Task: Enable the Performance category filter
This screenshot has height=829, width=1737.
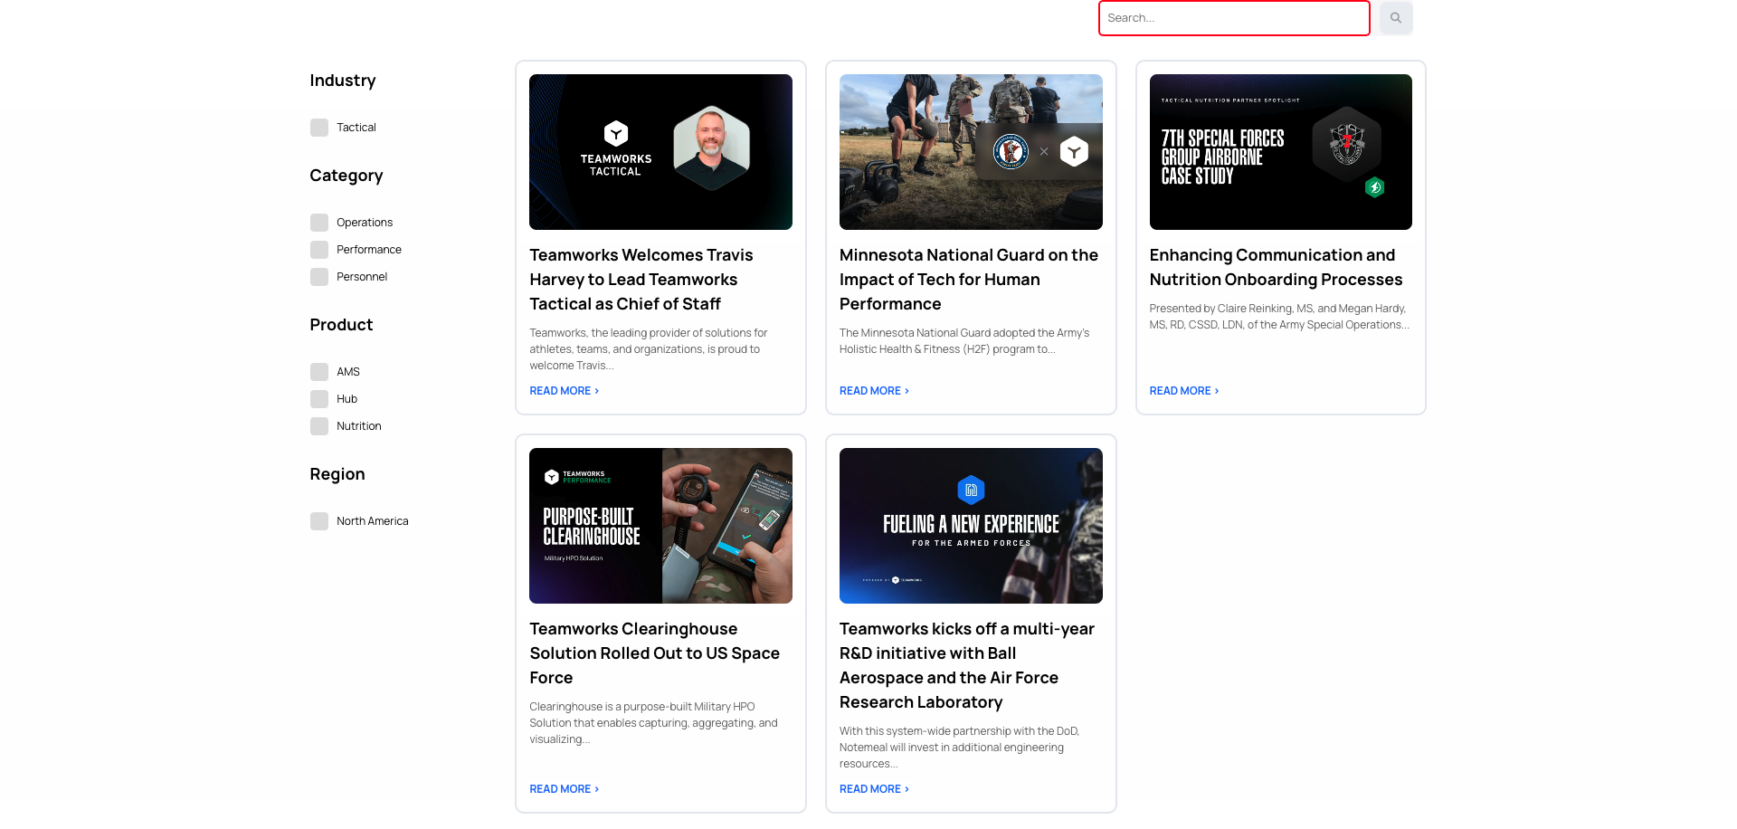Action: pos(318,249)
